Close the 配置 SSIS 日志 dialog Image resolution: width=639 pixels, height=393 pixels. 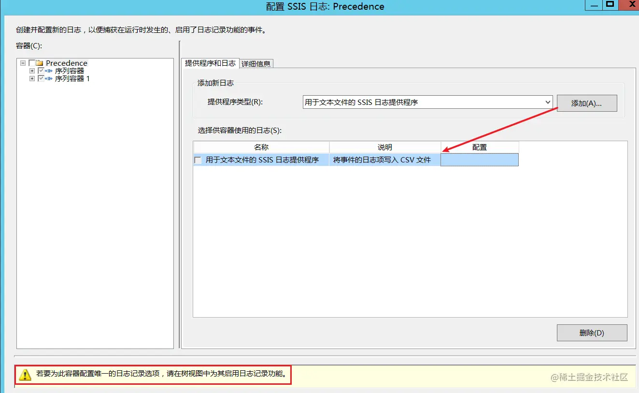[x=628, y=5]
